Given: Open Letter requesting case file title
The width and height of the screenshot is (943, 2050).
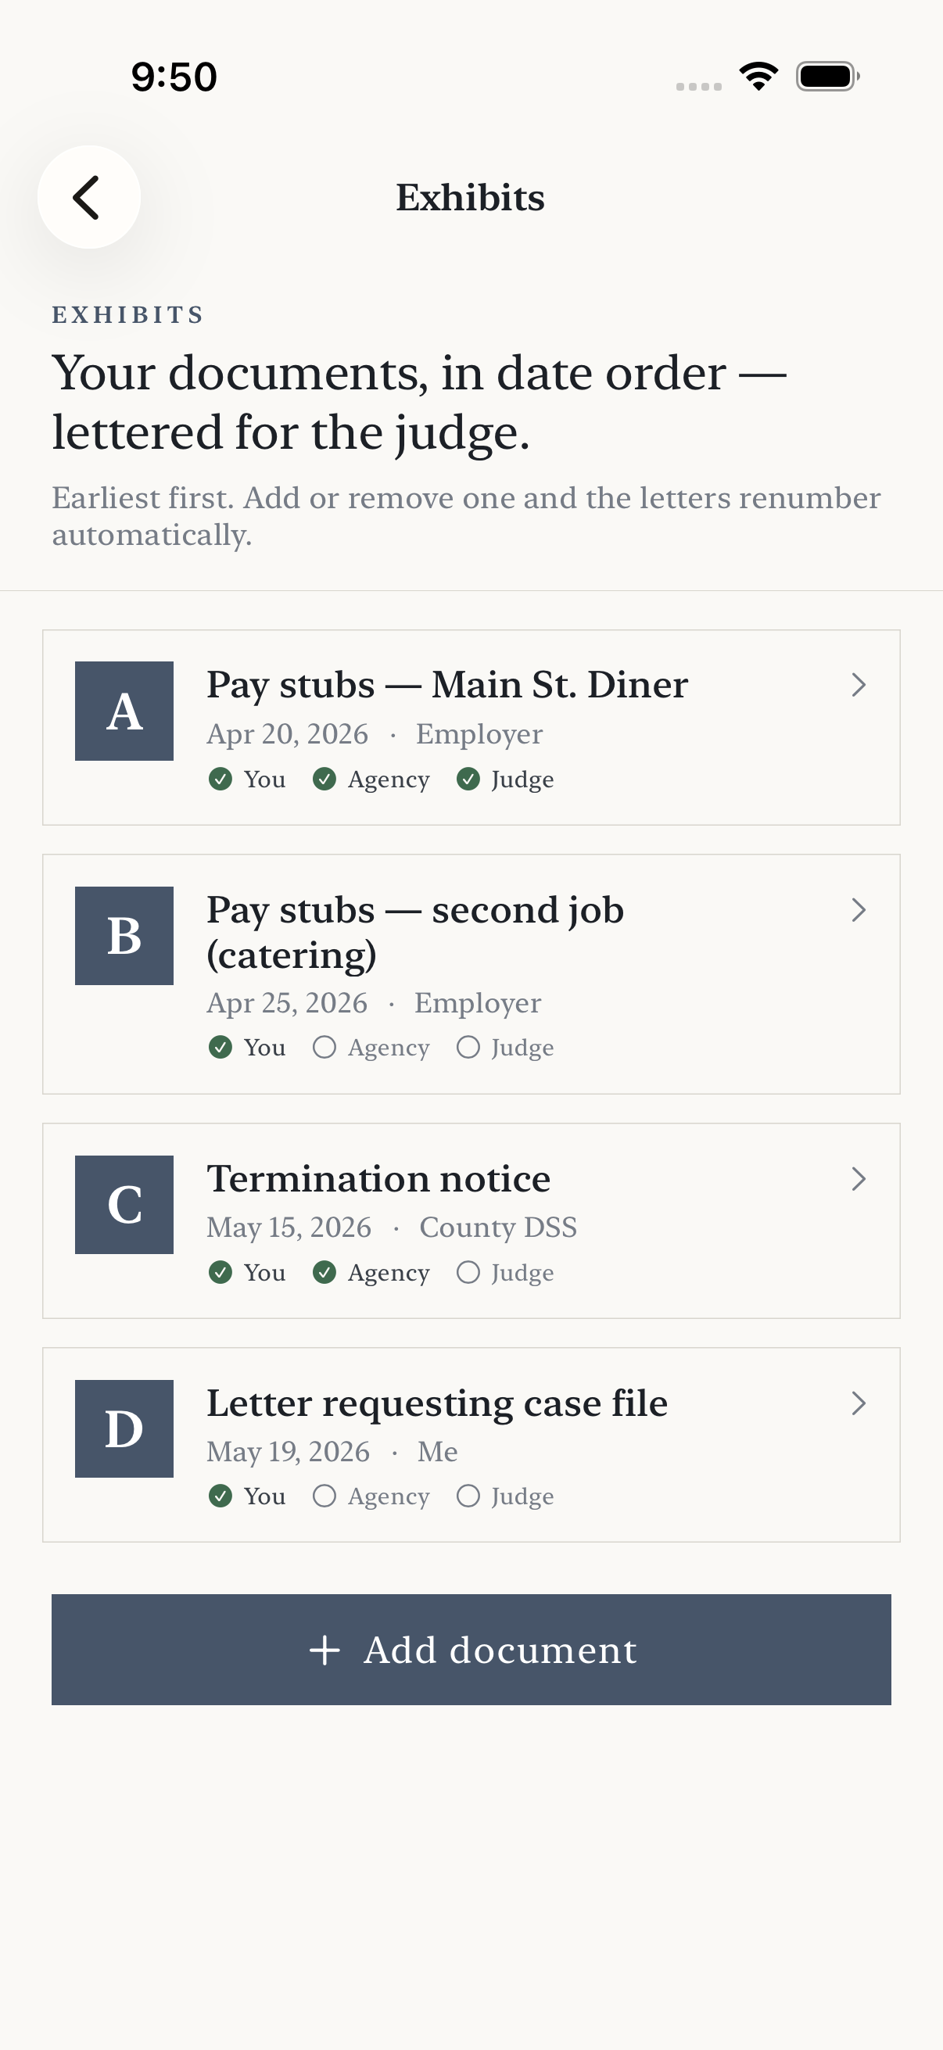Looking at the screenshot, I should (437, 1403).
